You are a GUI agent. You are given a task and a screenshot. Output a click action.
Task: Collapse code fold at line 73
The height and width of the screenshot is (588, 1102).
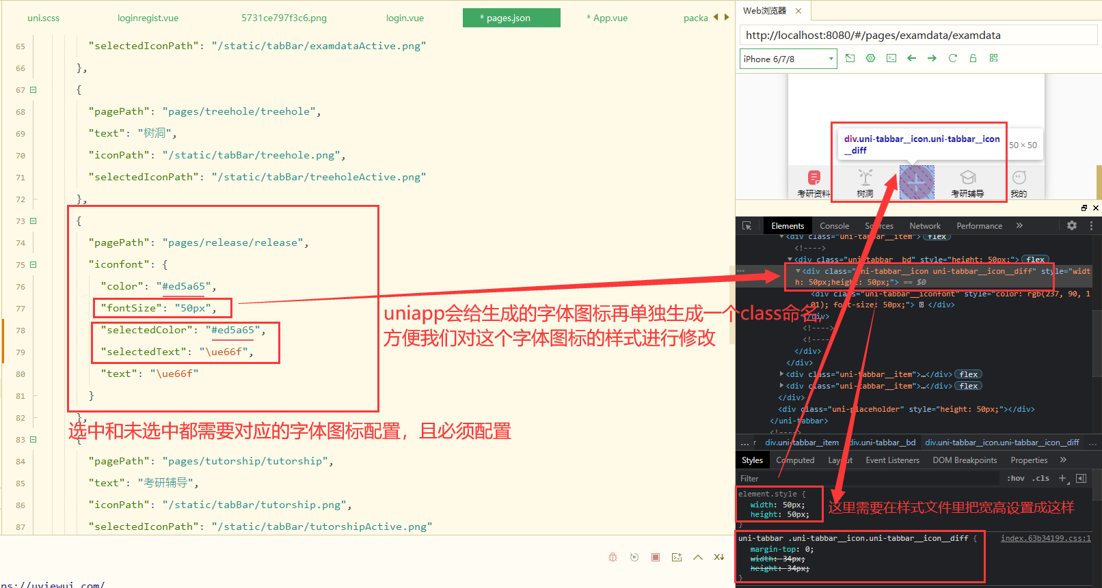33,221
